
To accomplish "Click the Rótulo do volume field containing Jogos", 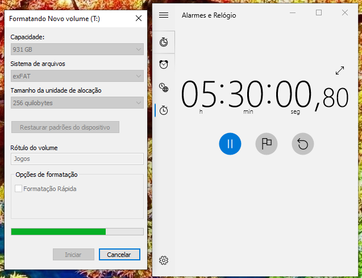I will click(x=77, y=159).
